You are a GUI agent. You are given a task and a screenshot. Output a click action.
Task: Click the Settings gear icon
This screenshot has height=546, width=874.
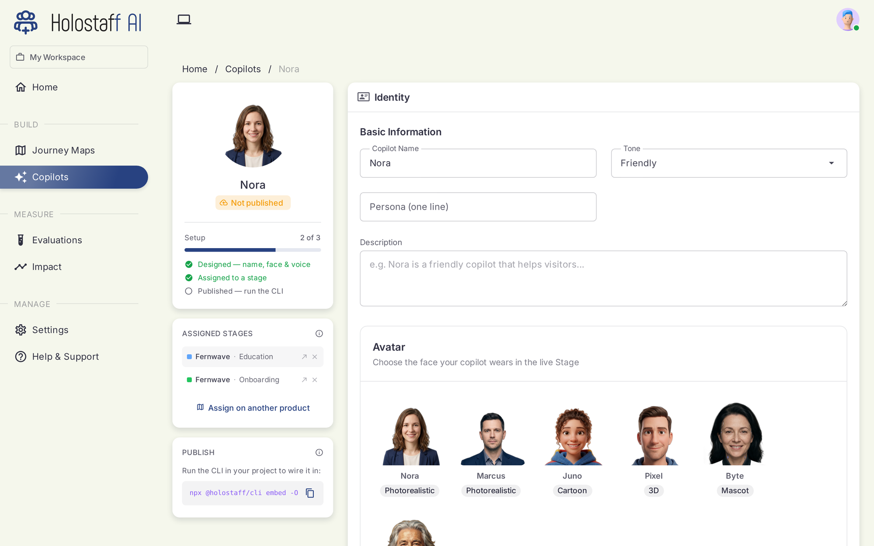[21, 330]
